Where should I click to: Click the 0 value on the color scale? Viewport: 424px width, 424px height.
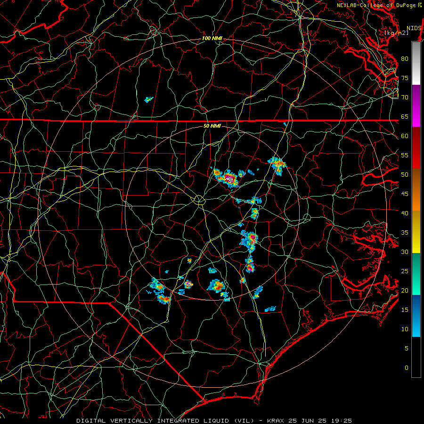407,368
